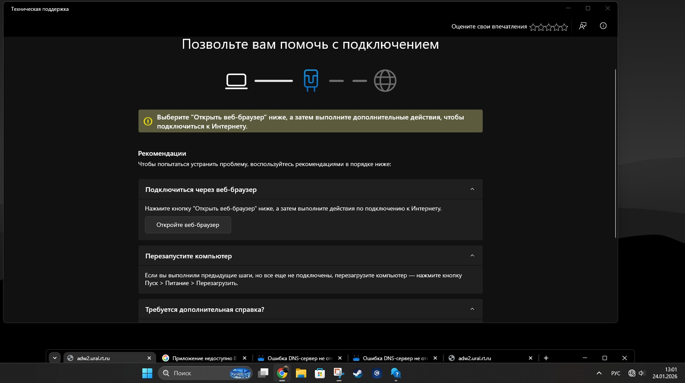Collapse "Требуется дополнительная справка?" section
Screen dimensions: 685x383
pos(472,309)
